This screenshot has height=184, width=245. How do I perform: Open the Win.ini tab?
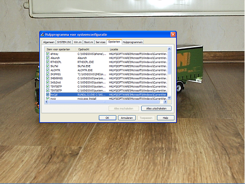pos(78,42)
